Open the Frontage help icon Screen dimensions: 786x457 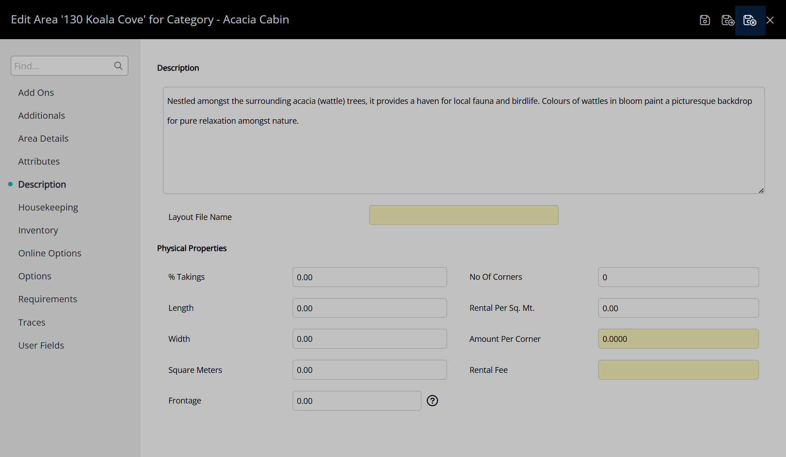pos(432,401)
